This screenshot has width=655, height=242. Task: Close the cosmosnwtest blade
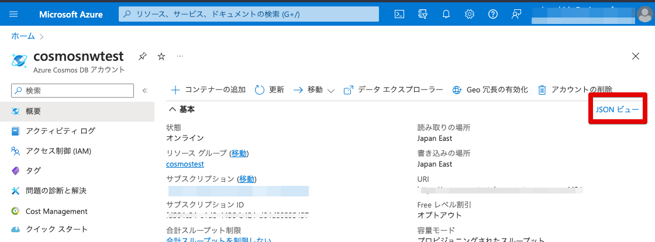(636, 56)
